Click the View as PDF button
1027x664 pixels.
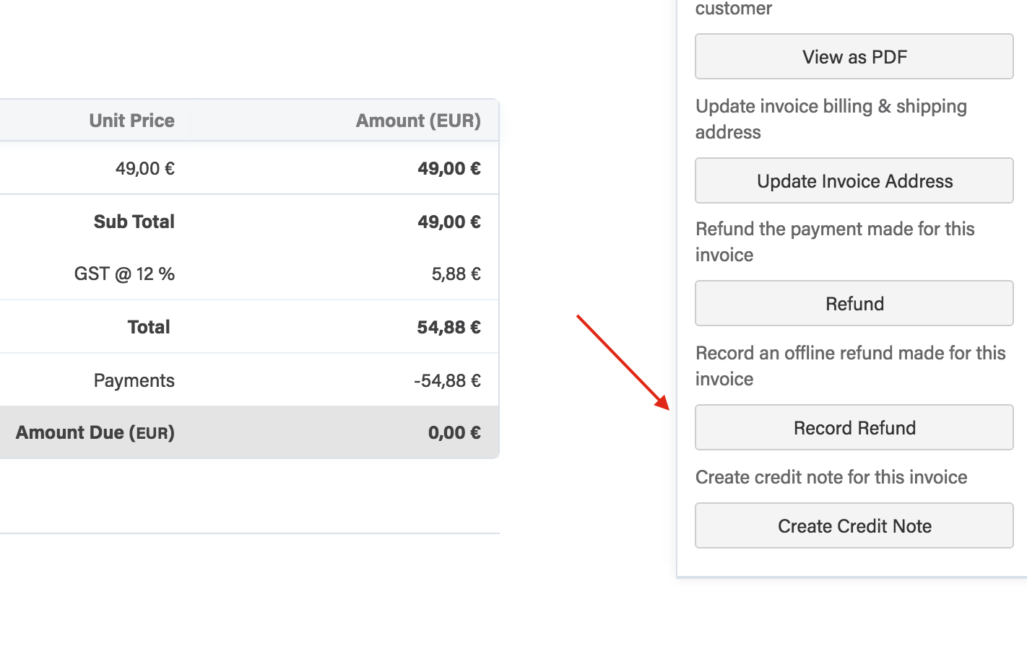(x=854, y=56)
